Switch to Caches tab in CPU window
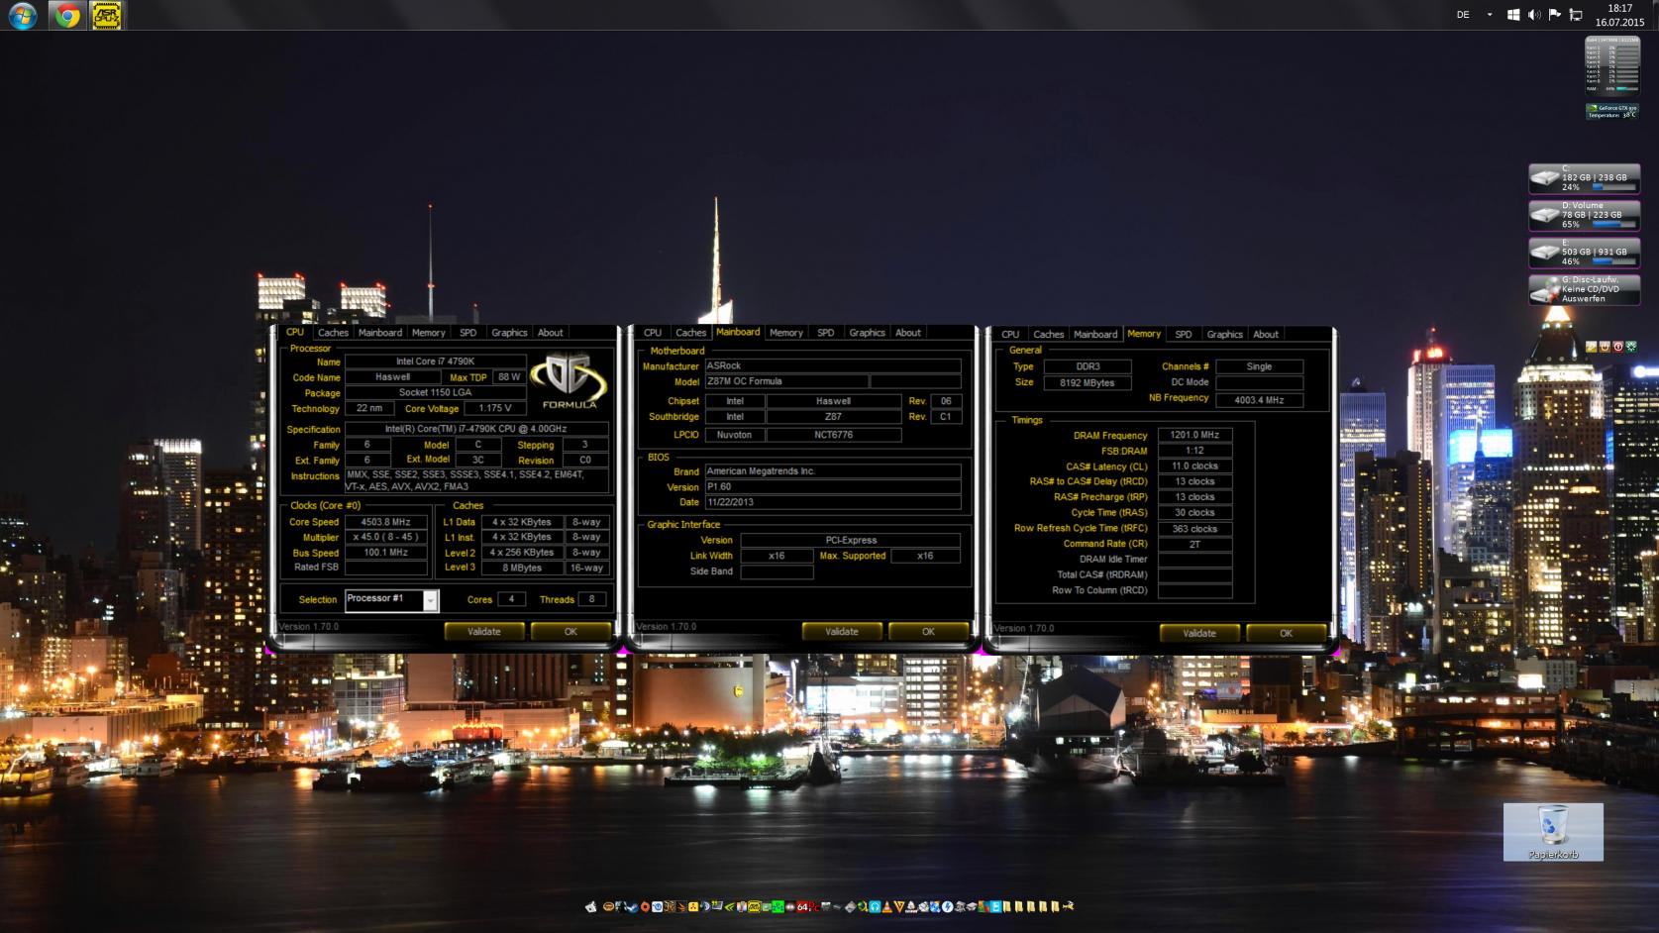This screenshot has width=1659, height=933. pyautogui.click(x=333, y=333)
